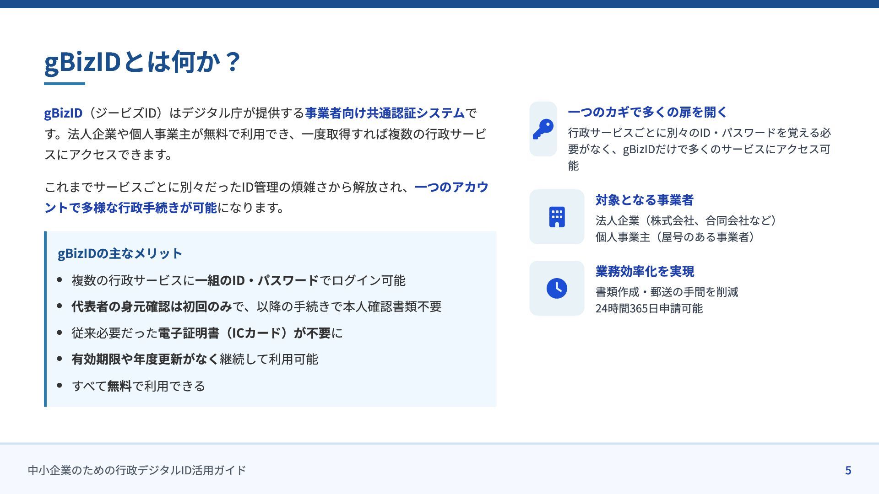Click the line 24時間365日申請可能
Viewport: 879px width, 494px height.
point(649,308)
